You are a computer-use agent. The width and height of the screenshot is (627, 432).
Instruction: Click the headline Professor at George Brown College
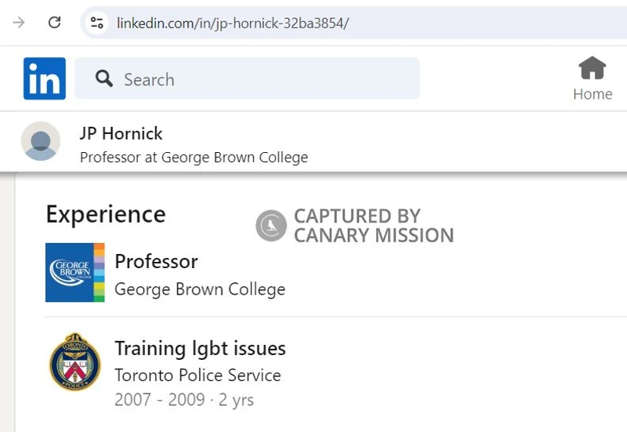coord(194,158)
